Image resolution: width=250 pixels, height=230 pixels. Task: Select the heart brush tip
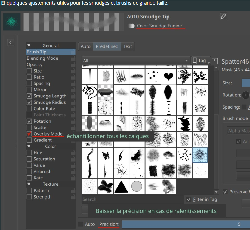click(169, 76)
